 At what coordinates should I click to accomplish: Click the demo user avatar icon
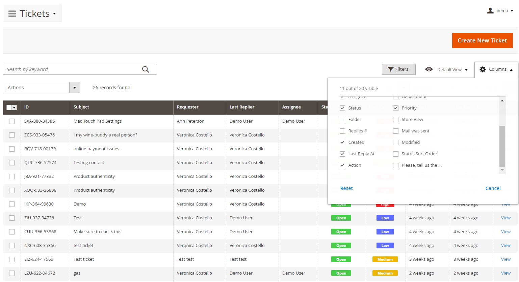coord(490,11)
